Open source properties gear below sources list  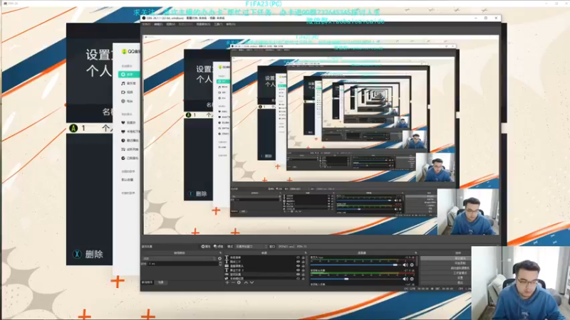[x=239, y=282]
